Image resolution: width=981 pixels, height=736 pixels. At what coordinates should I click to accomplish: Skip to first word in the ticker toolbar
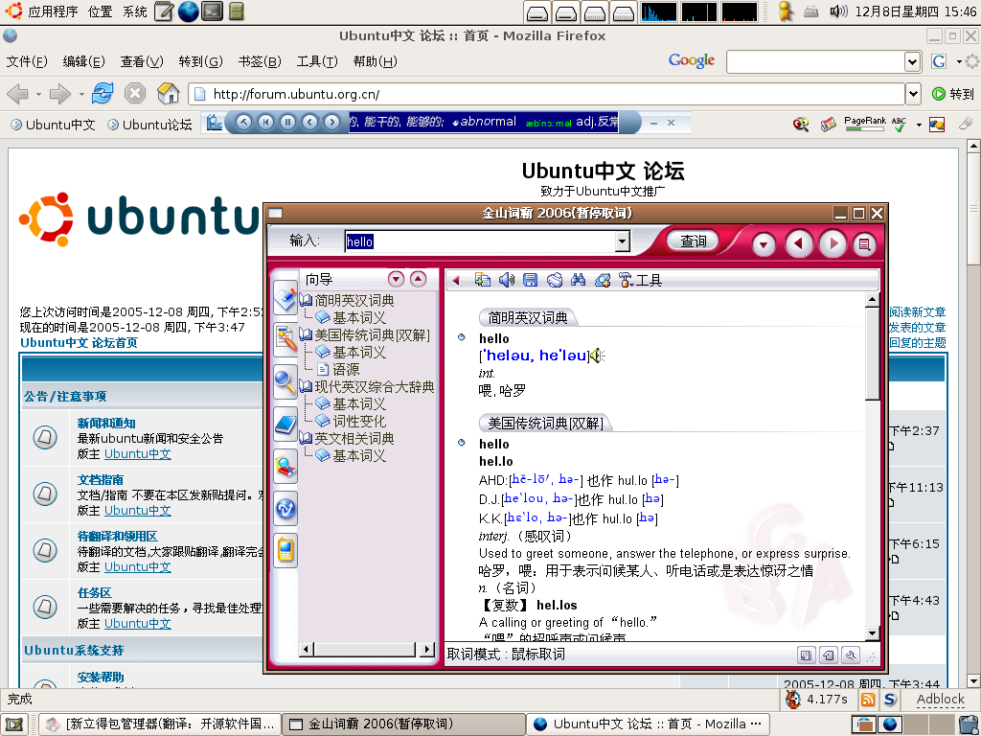click(266, 122)
